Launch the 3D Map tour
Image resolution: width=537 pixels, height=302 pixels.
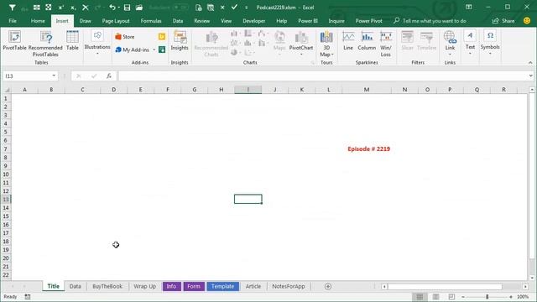pyautogui.click(x=326, y=44)
